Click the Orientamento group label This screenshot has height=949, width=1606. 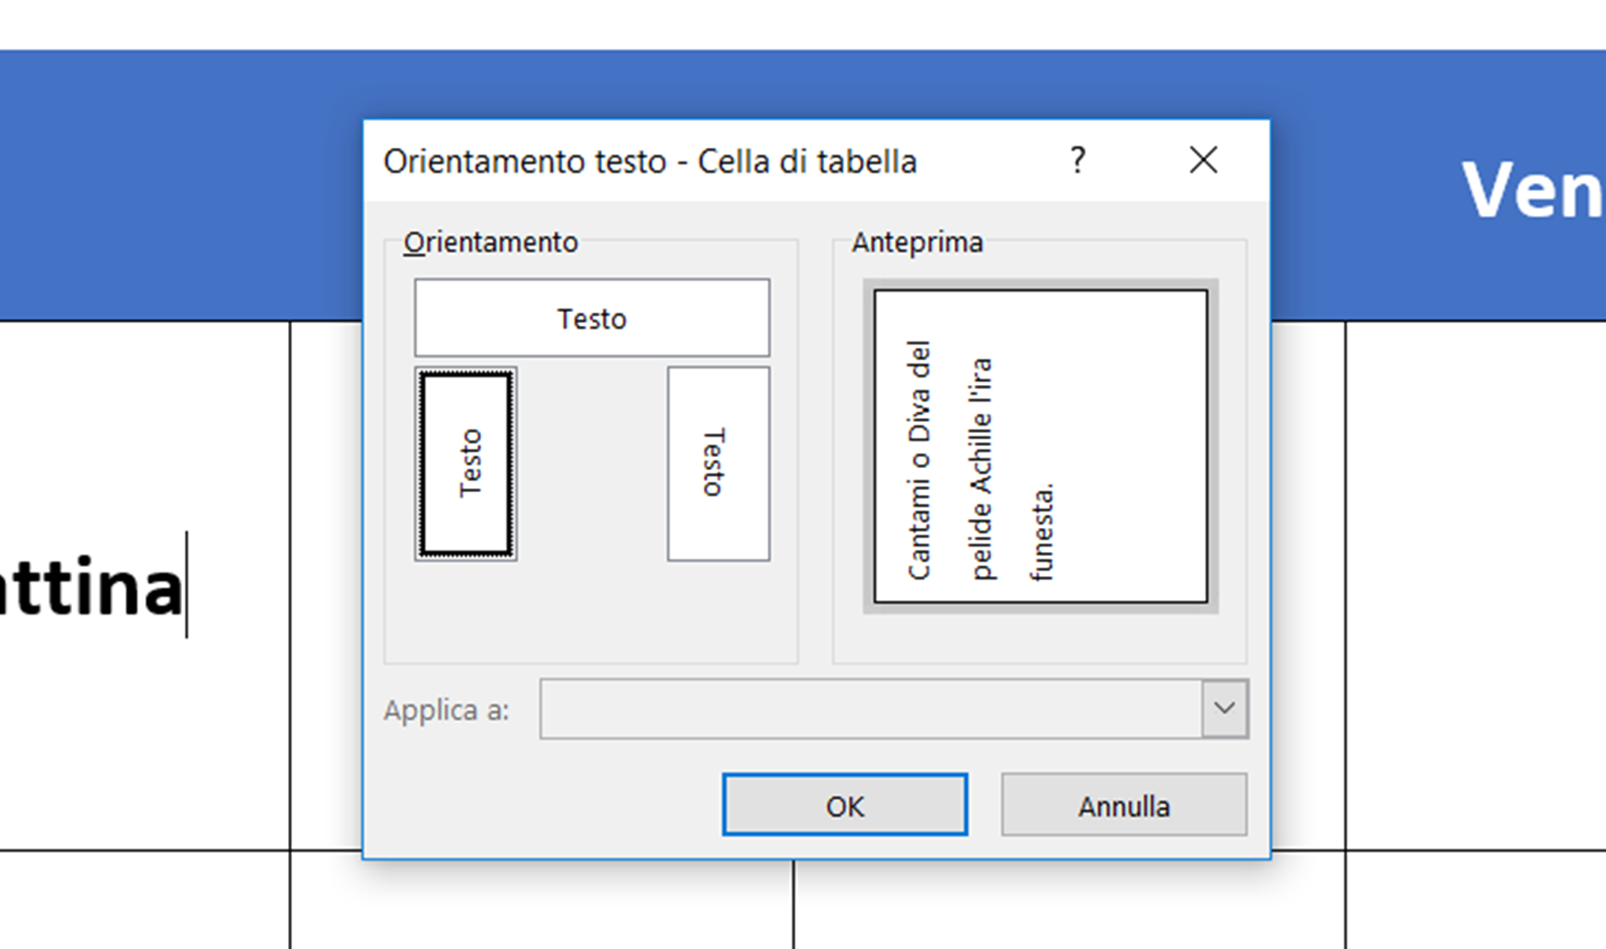click(490, 242)
